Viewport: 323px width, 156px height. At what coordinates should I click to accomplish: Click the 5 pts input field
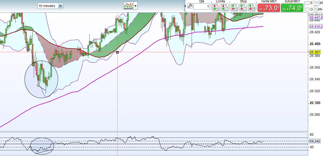point(316,9)
